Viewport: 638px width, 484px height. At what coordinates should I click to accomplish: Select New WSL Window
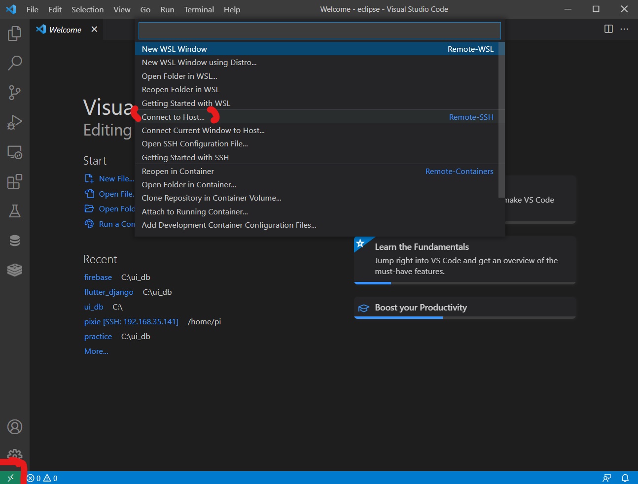point(317,49)
